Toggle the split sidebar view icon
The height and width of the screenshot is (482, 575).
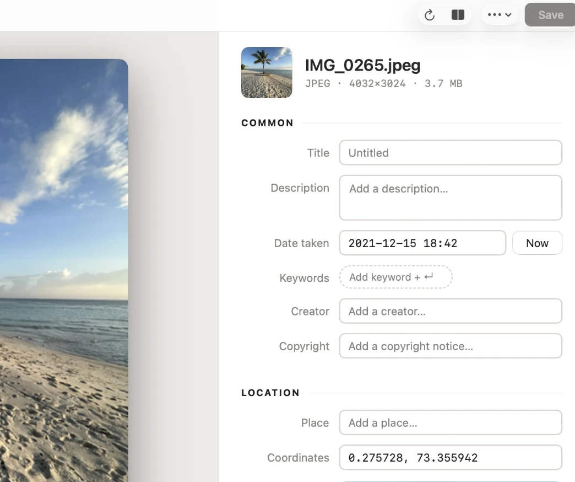point(458,15)
